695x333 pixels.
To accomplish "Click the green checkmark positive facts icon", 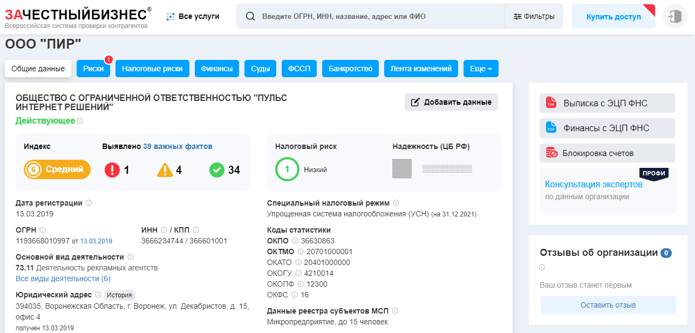I will [x=216, y=170].
